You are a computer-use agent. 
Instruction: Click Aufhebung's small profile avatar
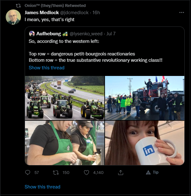coord(32,34)
